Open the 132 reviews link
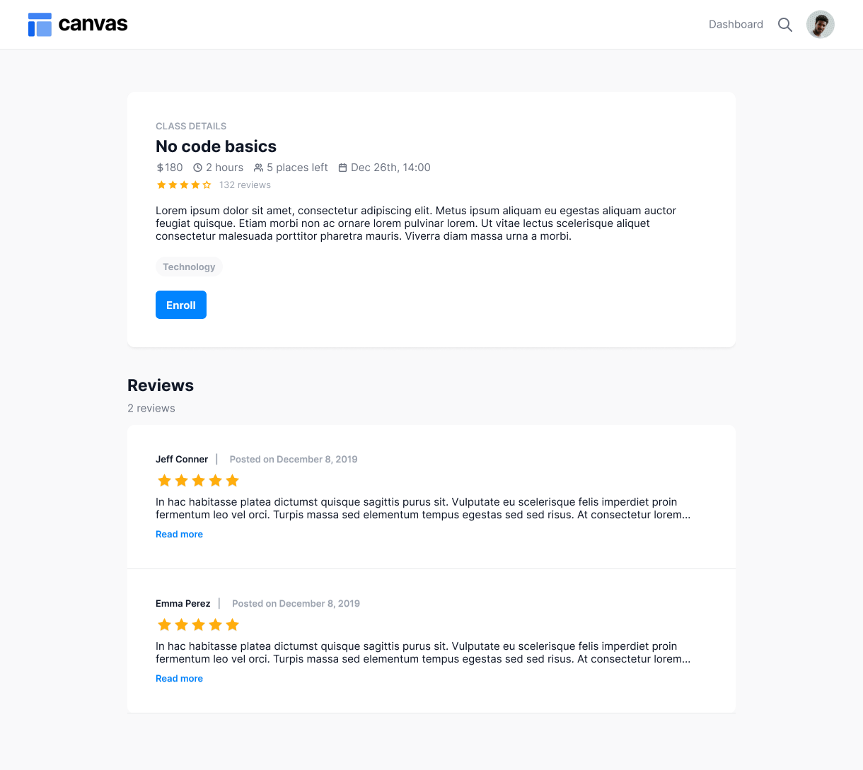The image size is (863, 770). pos(245,185)
